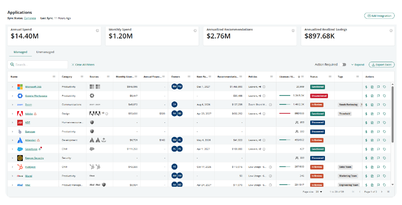Viewport: 402px width, 205px height.
Task: Open the Keeper Security application link
Action: coord(35,158)
